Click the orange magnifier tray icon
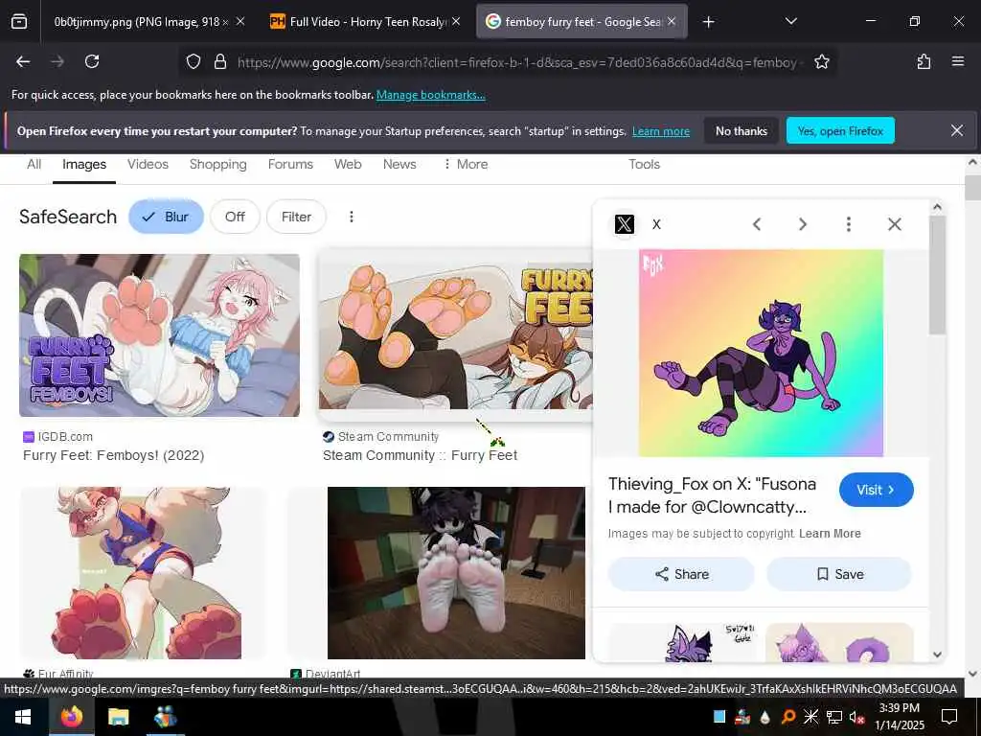 tap(788, 717)
